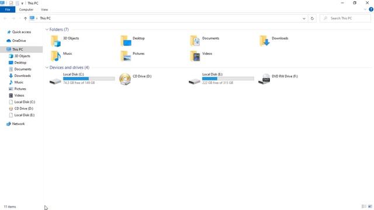
Task: Click This PC in address bar path
Action: pyautogui.click(x=45, y=18)
